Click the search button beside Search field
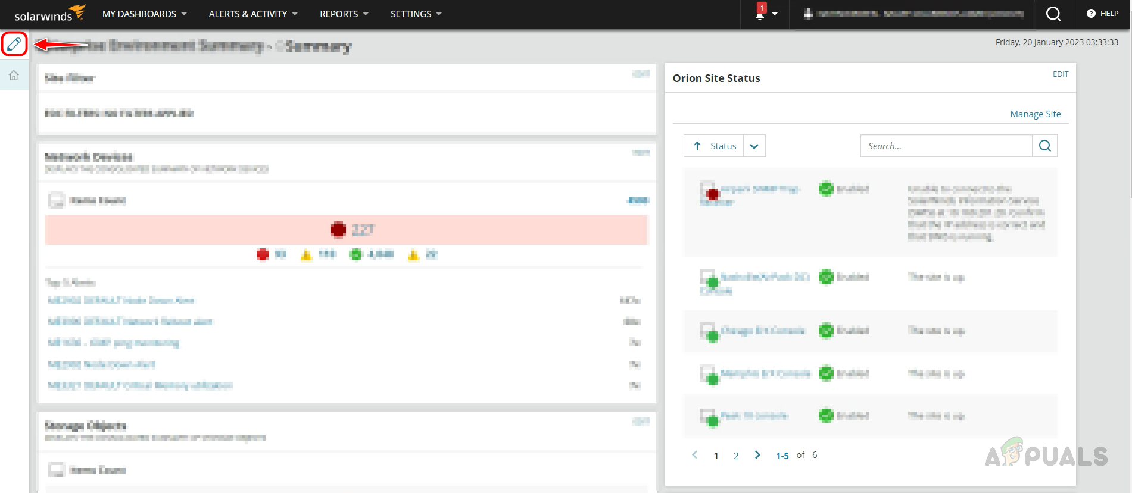Viewport: 1132px width, 493px height. tap(1044, 146)
